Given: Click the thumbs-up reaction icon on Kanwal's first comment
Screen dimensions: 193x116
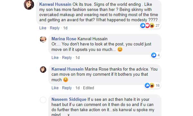Looking at the screenshot, I should 143,25.
